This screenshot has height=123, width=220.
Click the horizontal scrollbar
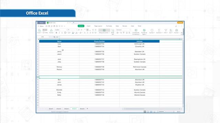pyautogui.click(x=135, y=109)
